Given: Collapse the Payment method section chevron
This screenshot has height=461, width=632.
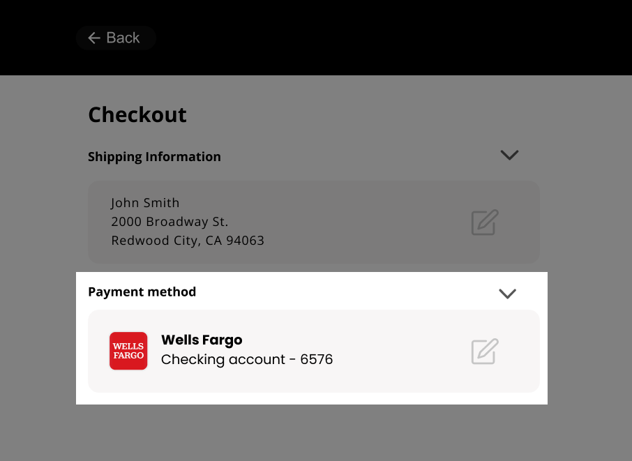Looking at the screenshot, I should (x=507, y=294).
